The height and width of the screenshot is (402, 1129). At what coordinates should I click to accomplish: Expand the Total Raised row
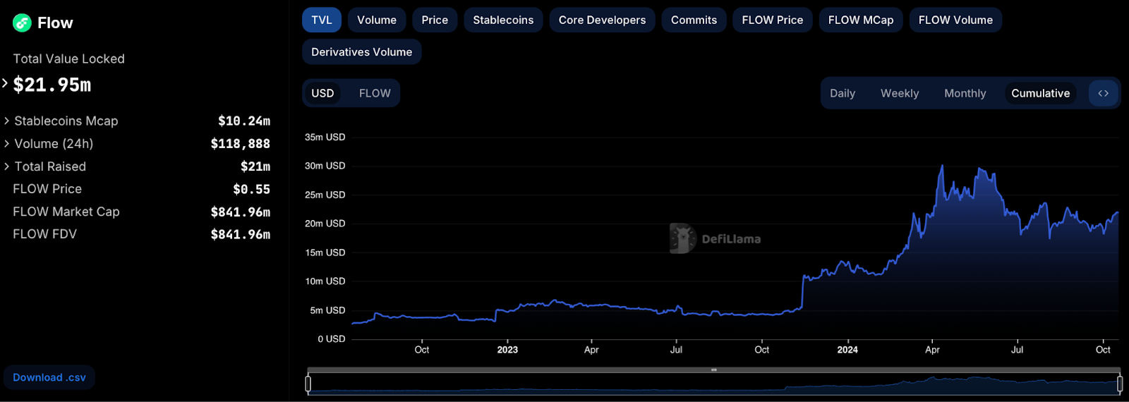(6, 166)
